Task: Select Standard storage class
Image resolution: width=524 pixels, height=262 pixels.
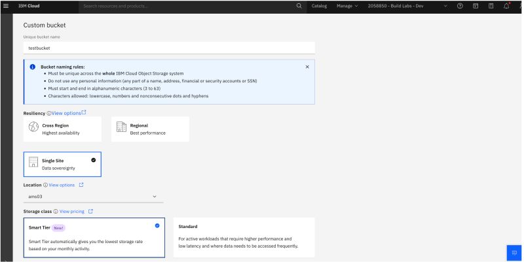Action: click(x=244, y=237)
